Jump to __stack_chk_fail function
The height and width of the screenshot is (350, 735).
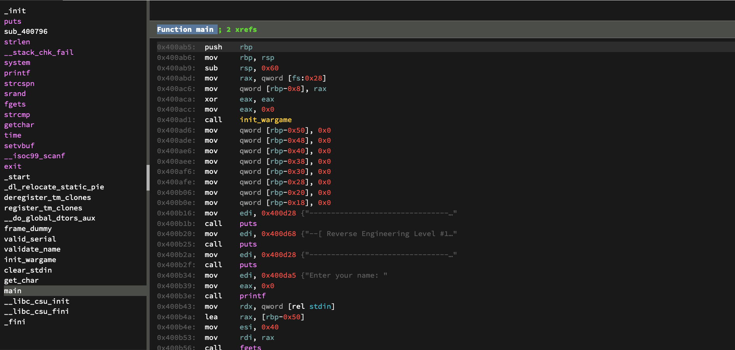[38, 52]
